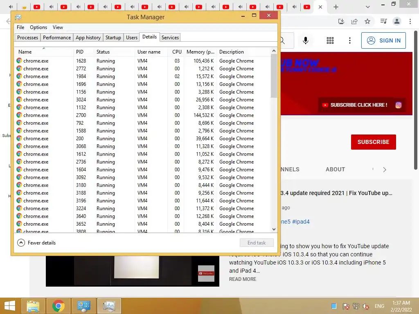Open File Explorer from the taskbar
Image resolution: width=419 pixels, height=314 pixels.
[33, 306]
